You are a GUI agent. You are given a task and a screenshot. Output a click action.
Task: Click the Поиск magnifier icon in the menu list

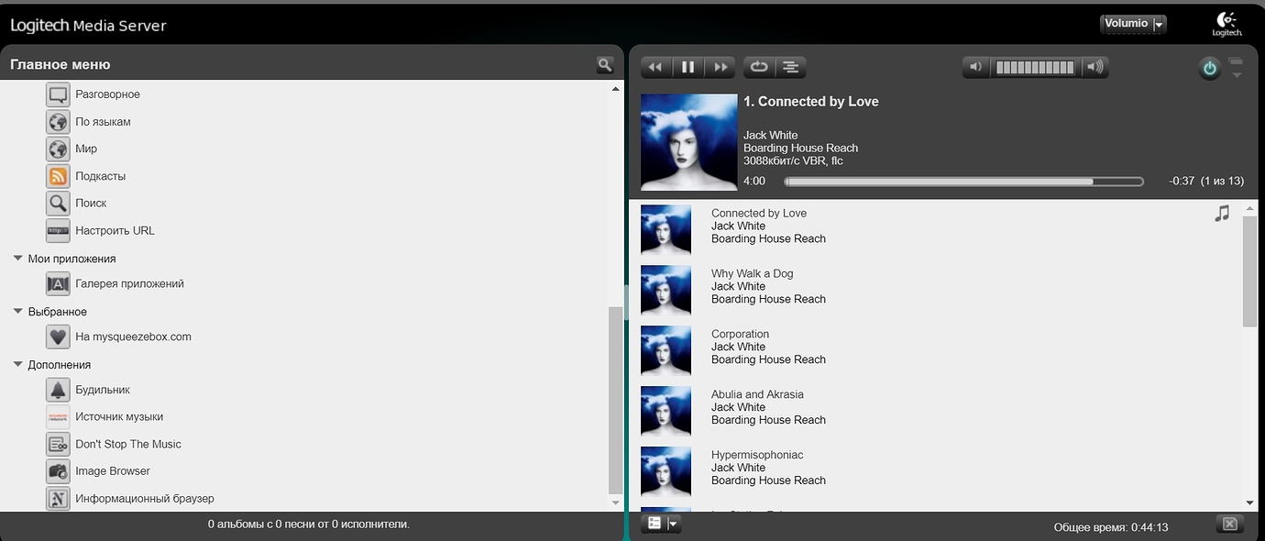coord(58,204)
